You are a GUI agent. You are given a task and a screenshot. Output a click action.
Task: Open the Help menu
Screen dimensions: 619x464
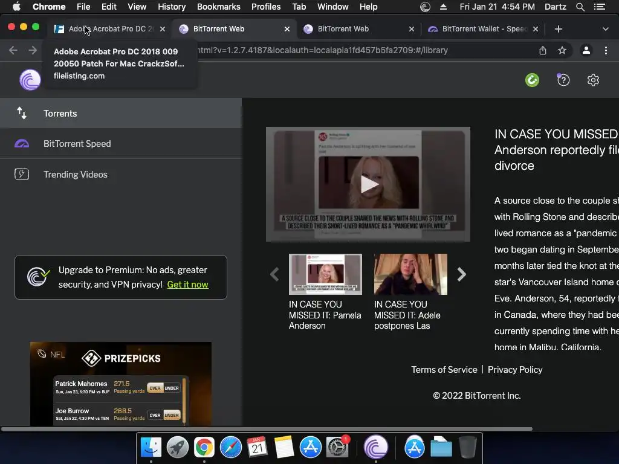pyautogui.click(x=368, y=7)
